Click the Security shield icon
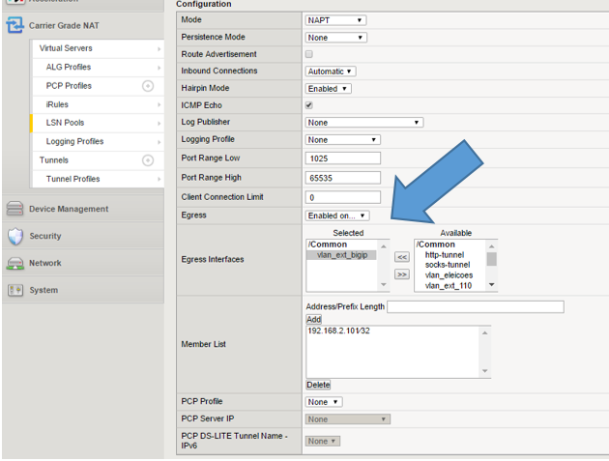The image size is (609, 461). point(14,236)
